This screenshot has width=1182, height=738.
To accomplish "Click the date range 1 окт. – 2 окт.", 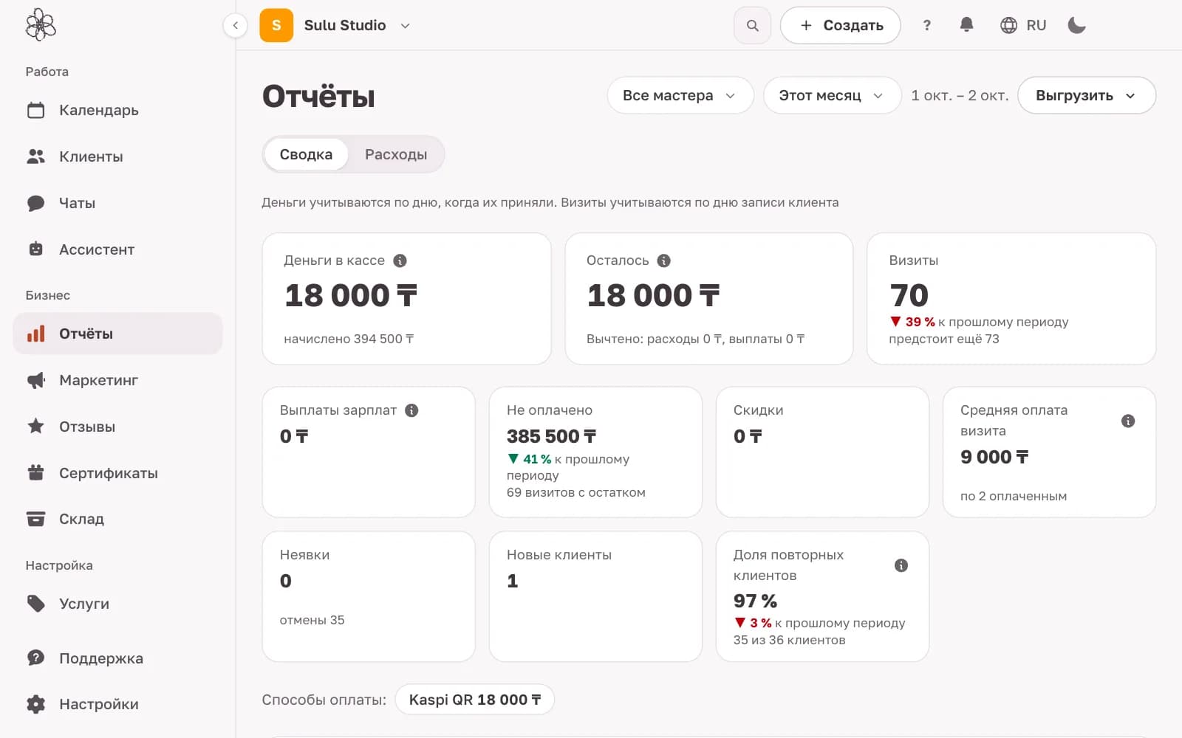I will click(x=960, y=95).
